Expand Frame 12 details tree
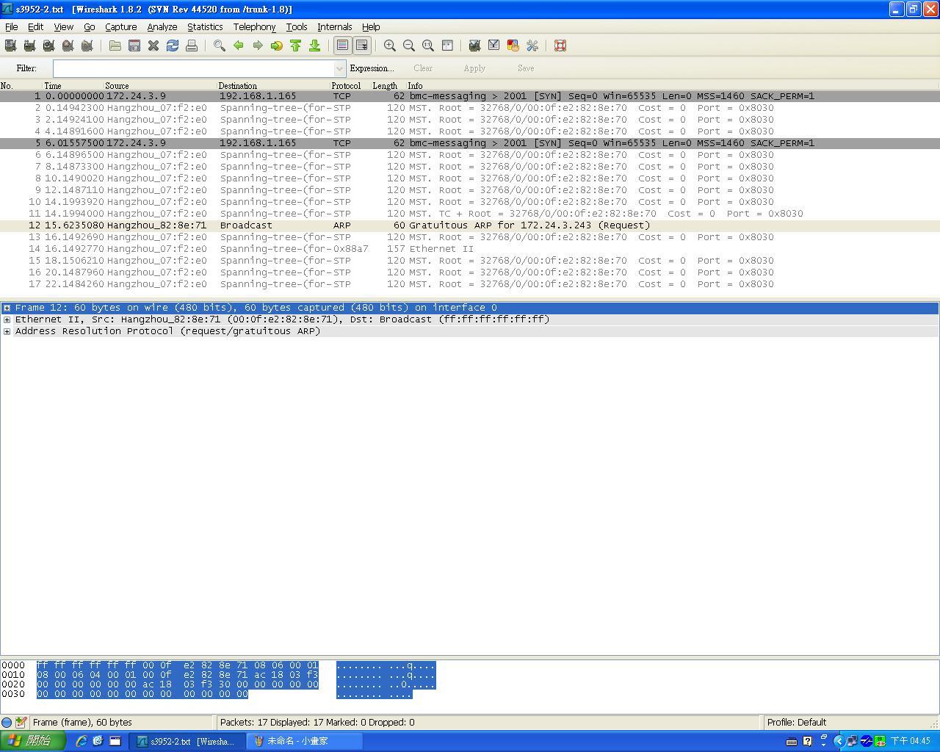Viewport: 940px width, 752px height. (x=7, y=308)
